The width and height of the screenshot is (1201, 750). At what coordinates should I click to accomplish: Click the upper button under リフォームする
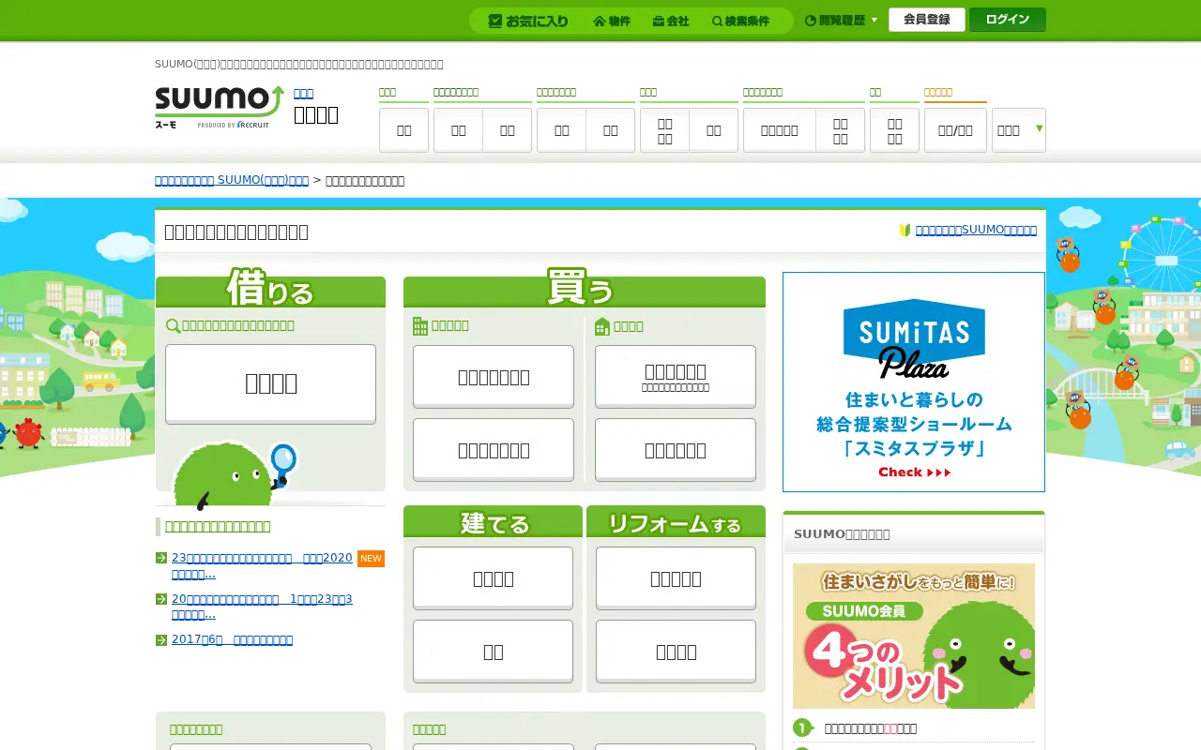coord(676,578)
